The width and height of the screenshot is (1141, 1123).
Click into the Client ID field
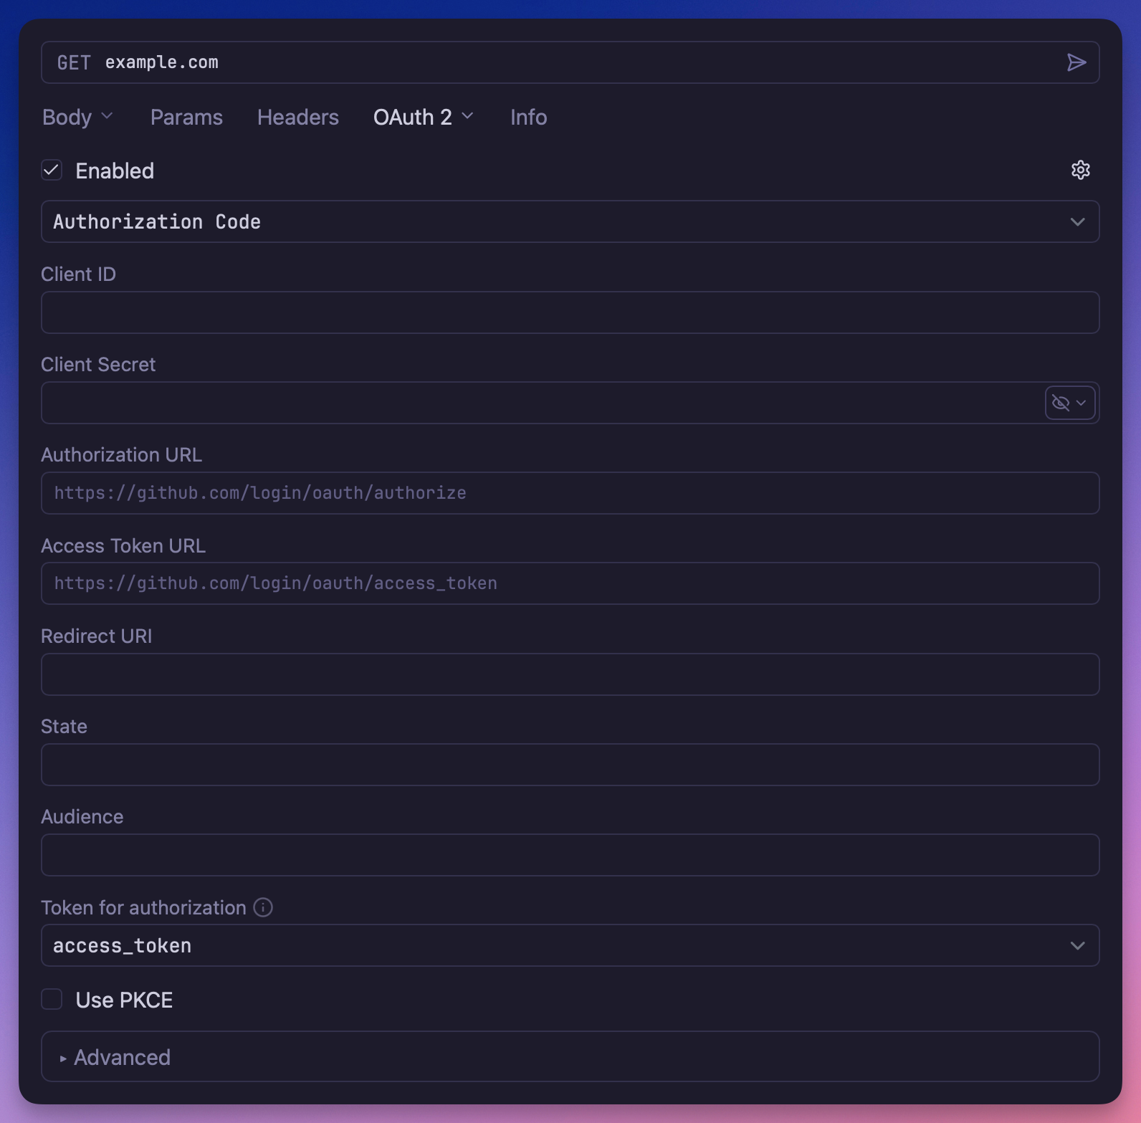(570, 312)
